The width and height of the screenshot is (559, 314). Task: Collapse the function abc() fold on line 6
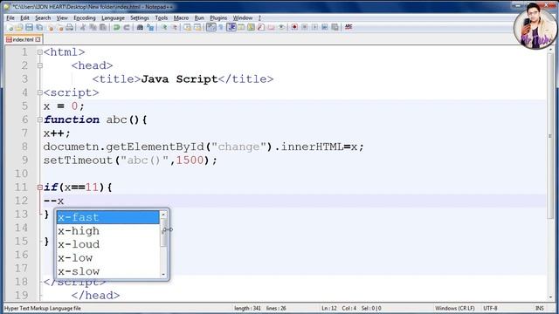40,119
